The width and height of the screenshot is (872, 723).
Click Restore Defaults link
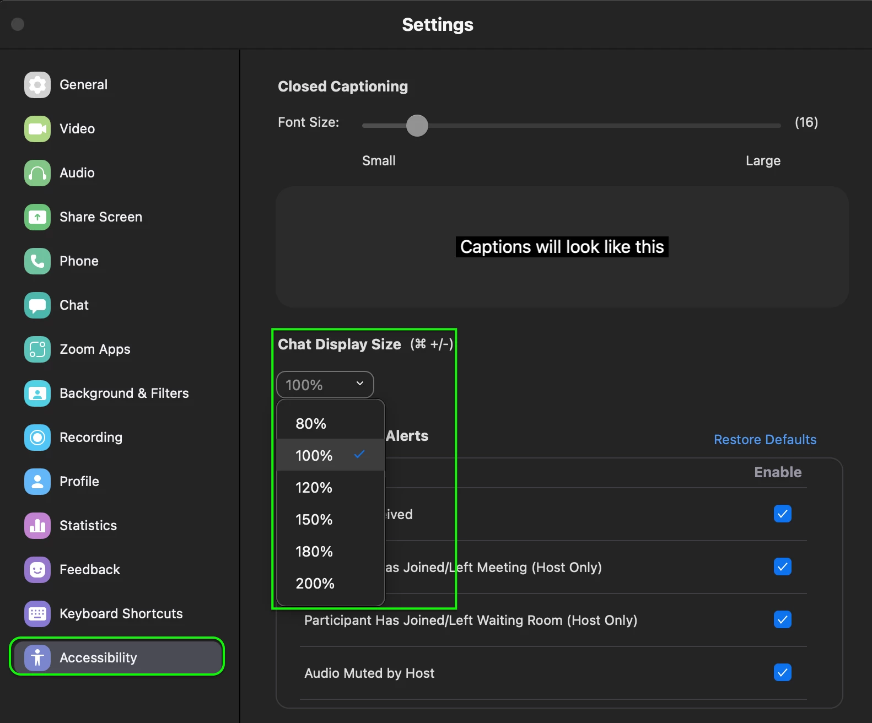coord(765,440)
